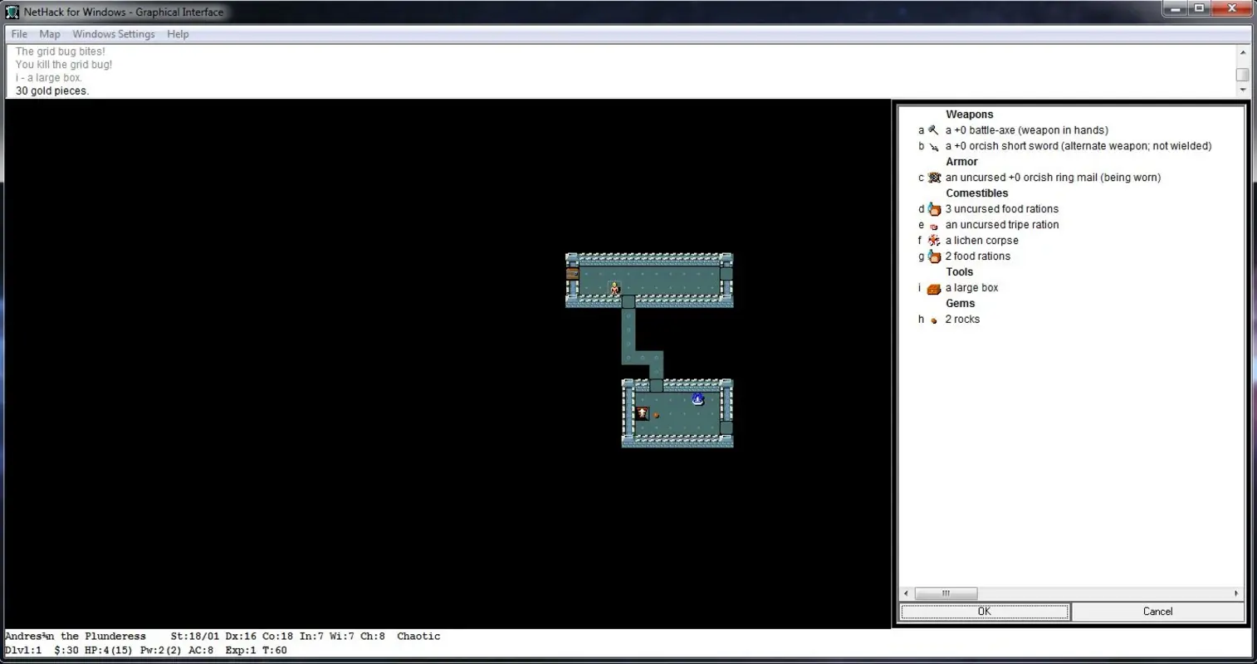Click the lichen corpse icon

coord(933,240)
